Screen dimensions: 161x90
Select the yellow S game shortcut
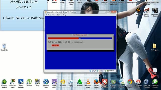(138, 11)
